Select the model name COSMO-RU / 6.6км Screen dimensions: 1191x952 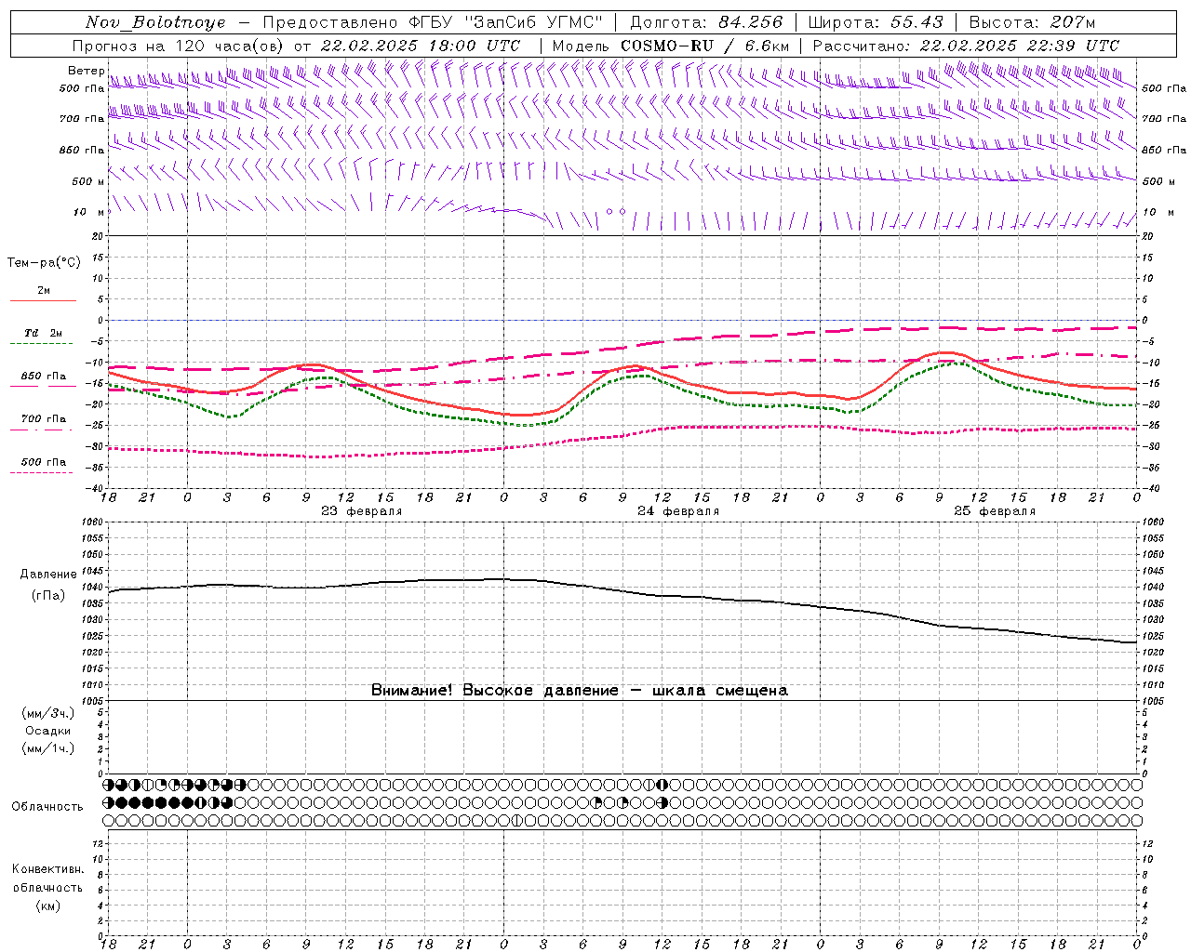click(x=705, y=46)
